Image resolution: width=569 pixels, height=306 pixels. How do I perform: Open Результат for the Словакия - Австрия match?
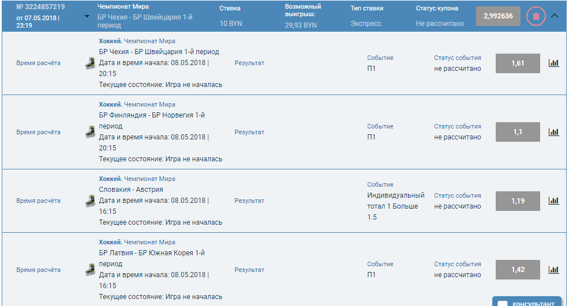pyautogui.click(x=249, y=201)
